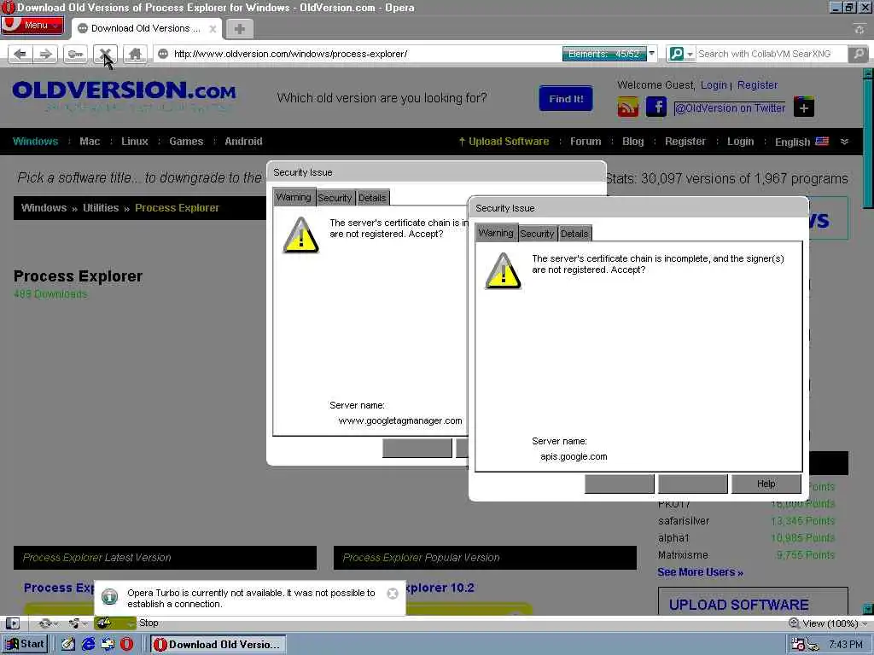Click the Opera Turbo warning icon
This screenshot has height=655, width=874.
point(103,623)
